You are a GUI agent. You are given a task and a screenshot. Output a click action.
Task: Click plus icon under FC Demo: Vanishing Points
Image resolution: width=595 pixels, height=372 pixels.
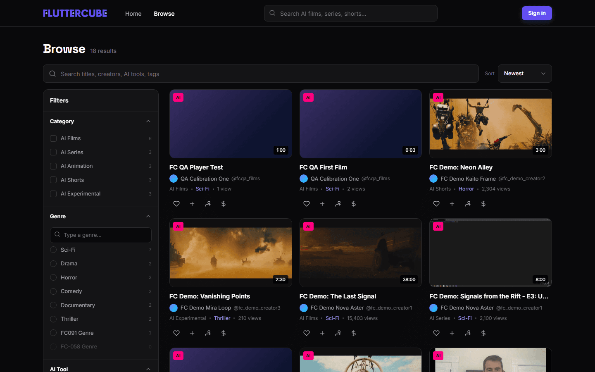click(192, 333)
